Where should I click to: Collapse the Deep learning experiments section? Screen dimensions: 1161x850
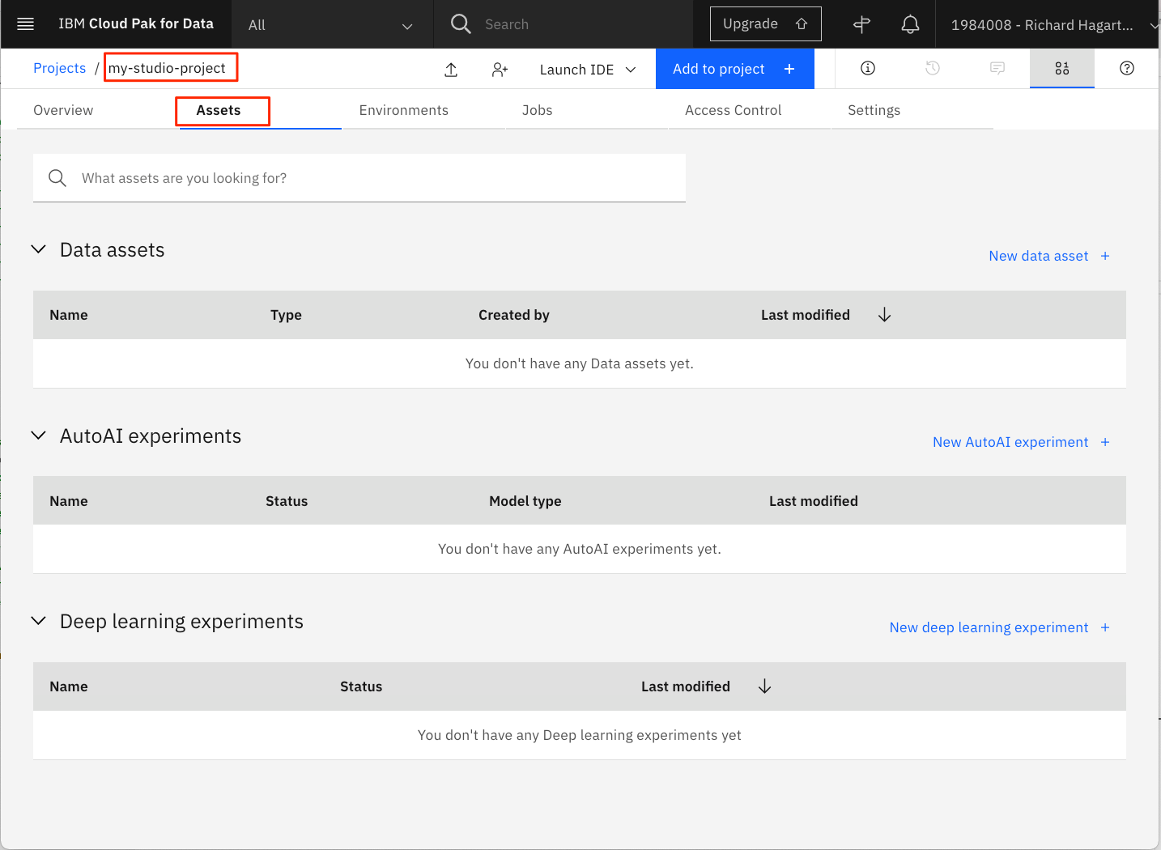38,621
